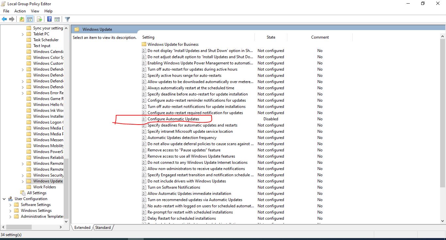Click the tree pane vertical scrollbar thumb
The height and width of the screenshot is (240, 446).
[x=66, y=188]
